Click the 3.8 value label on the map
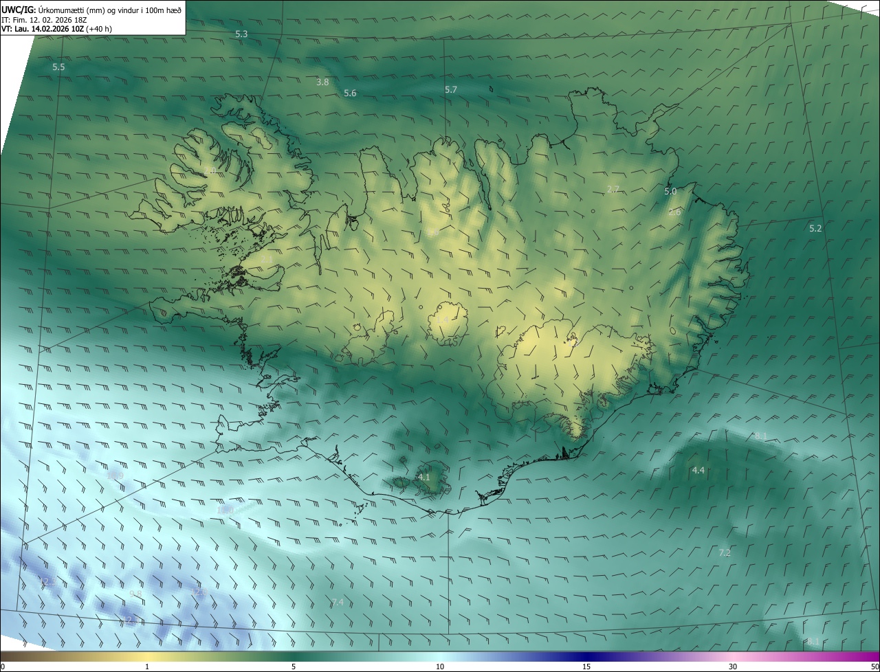The height and width of the screenshot is (672, 880). [322, 82]
